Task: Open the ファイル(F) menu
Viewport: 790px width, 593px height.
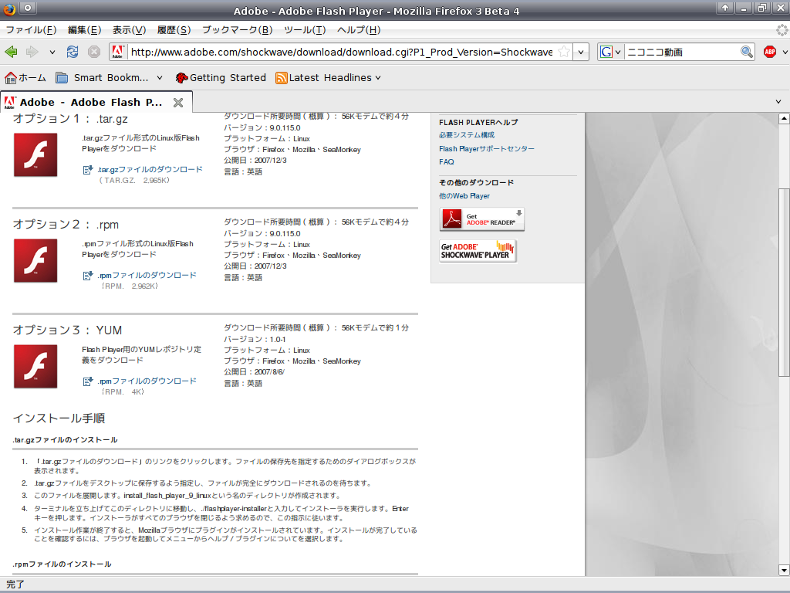Action: click(x=31, y=30)
